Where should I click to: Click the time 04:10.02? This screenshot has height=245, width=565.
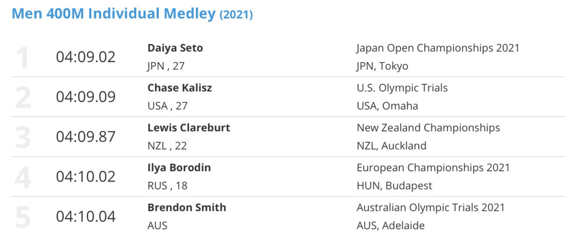click(x=86, y=177)
